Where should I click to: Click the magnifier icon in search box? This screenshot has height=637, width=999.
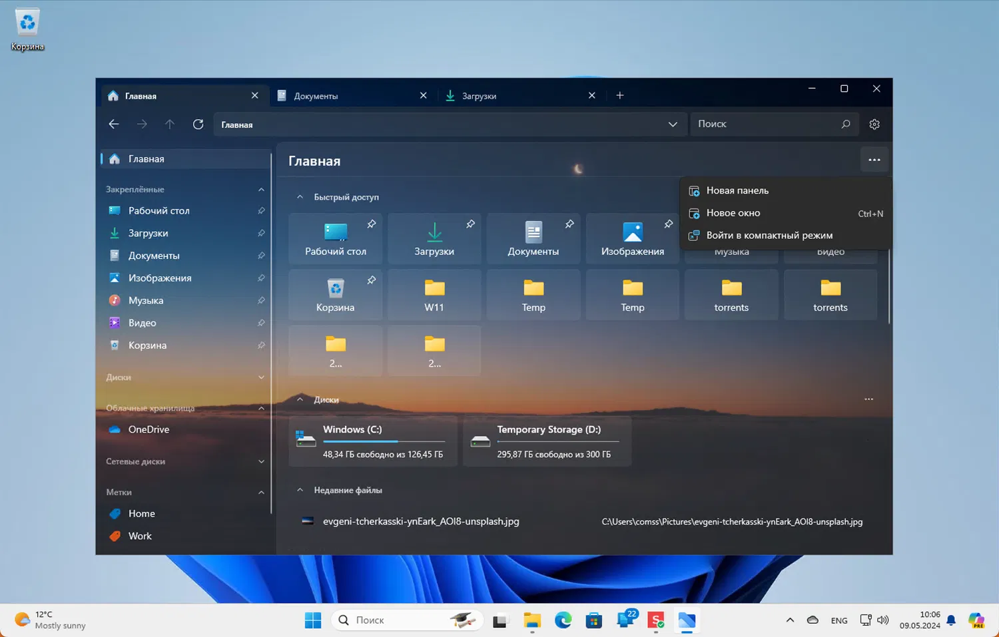(x=845, y=124)
